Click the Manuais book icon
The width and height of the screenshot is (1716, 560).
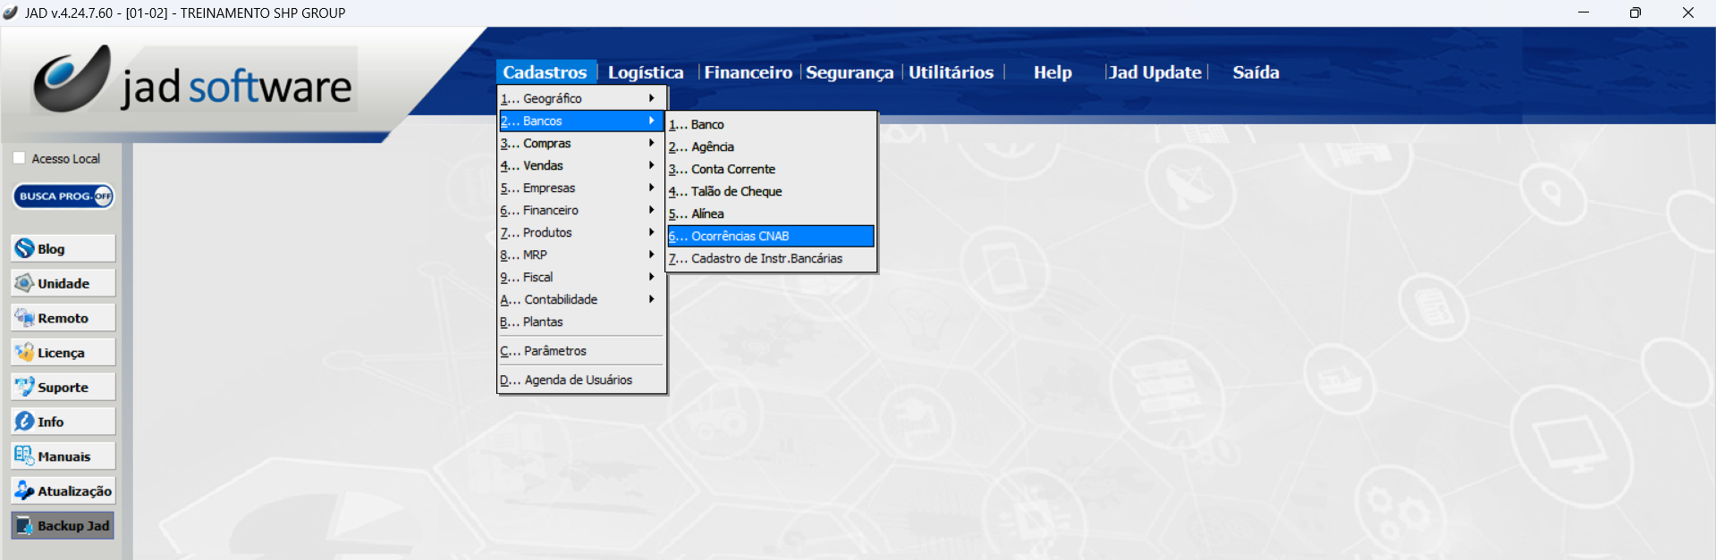click(x=25, y=456)
